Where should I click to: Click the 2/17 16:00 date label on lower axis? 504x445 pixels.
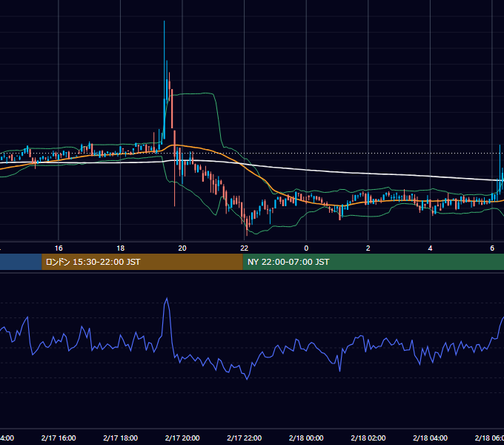click(x=59, y=438)
